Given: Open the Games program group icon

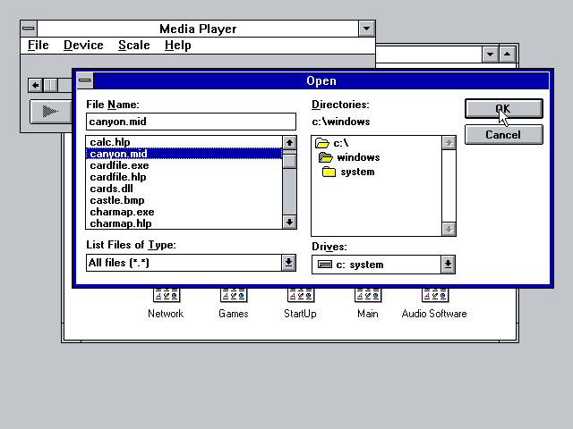Looking at the screenshot, I should (x=234, y=296).
